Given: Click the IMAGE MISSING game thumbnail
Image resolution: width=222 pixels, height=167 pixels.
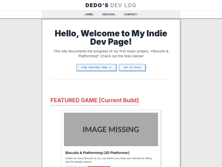Looking at the screenshot, I should pos(111,129).
